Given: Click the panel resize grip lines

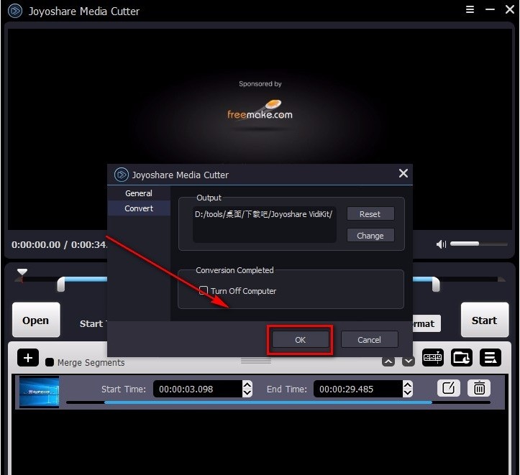Looking at the screenshot, I should (x=256, y=361).
